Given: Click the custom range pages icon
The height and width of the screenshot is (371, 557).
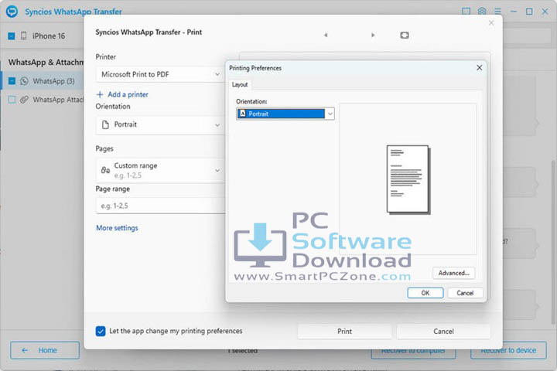Looking at the screenshot, I should pyautogui.click(x=105, y=170).
